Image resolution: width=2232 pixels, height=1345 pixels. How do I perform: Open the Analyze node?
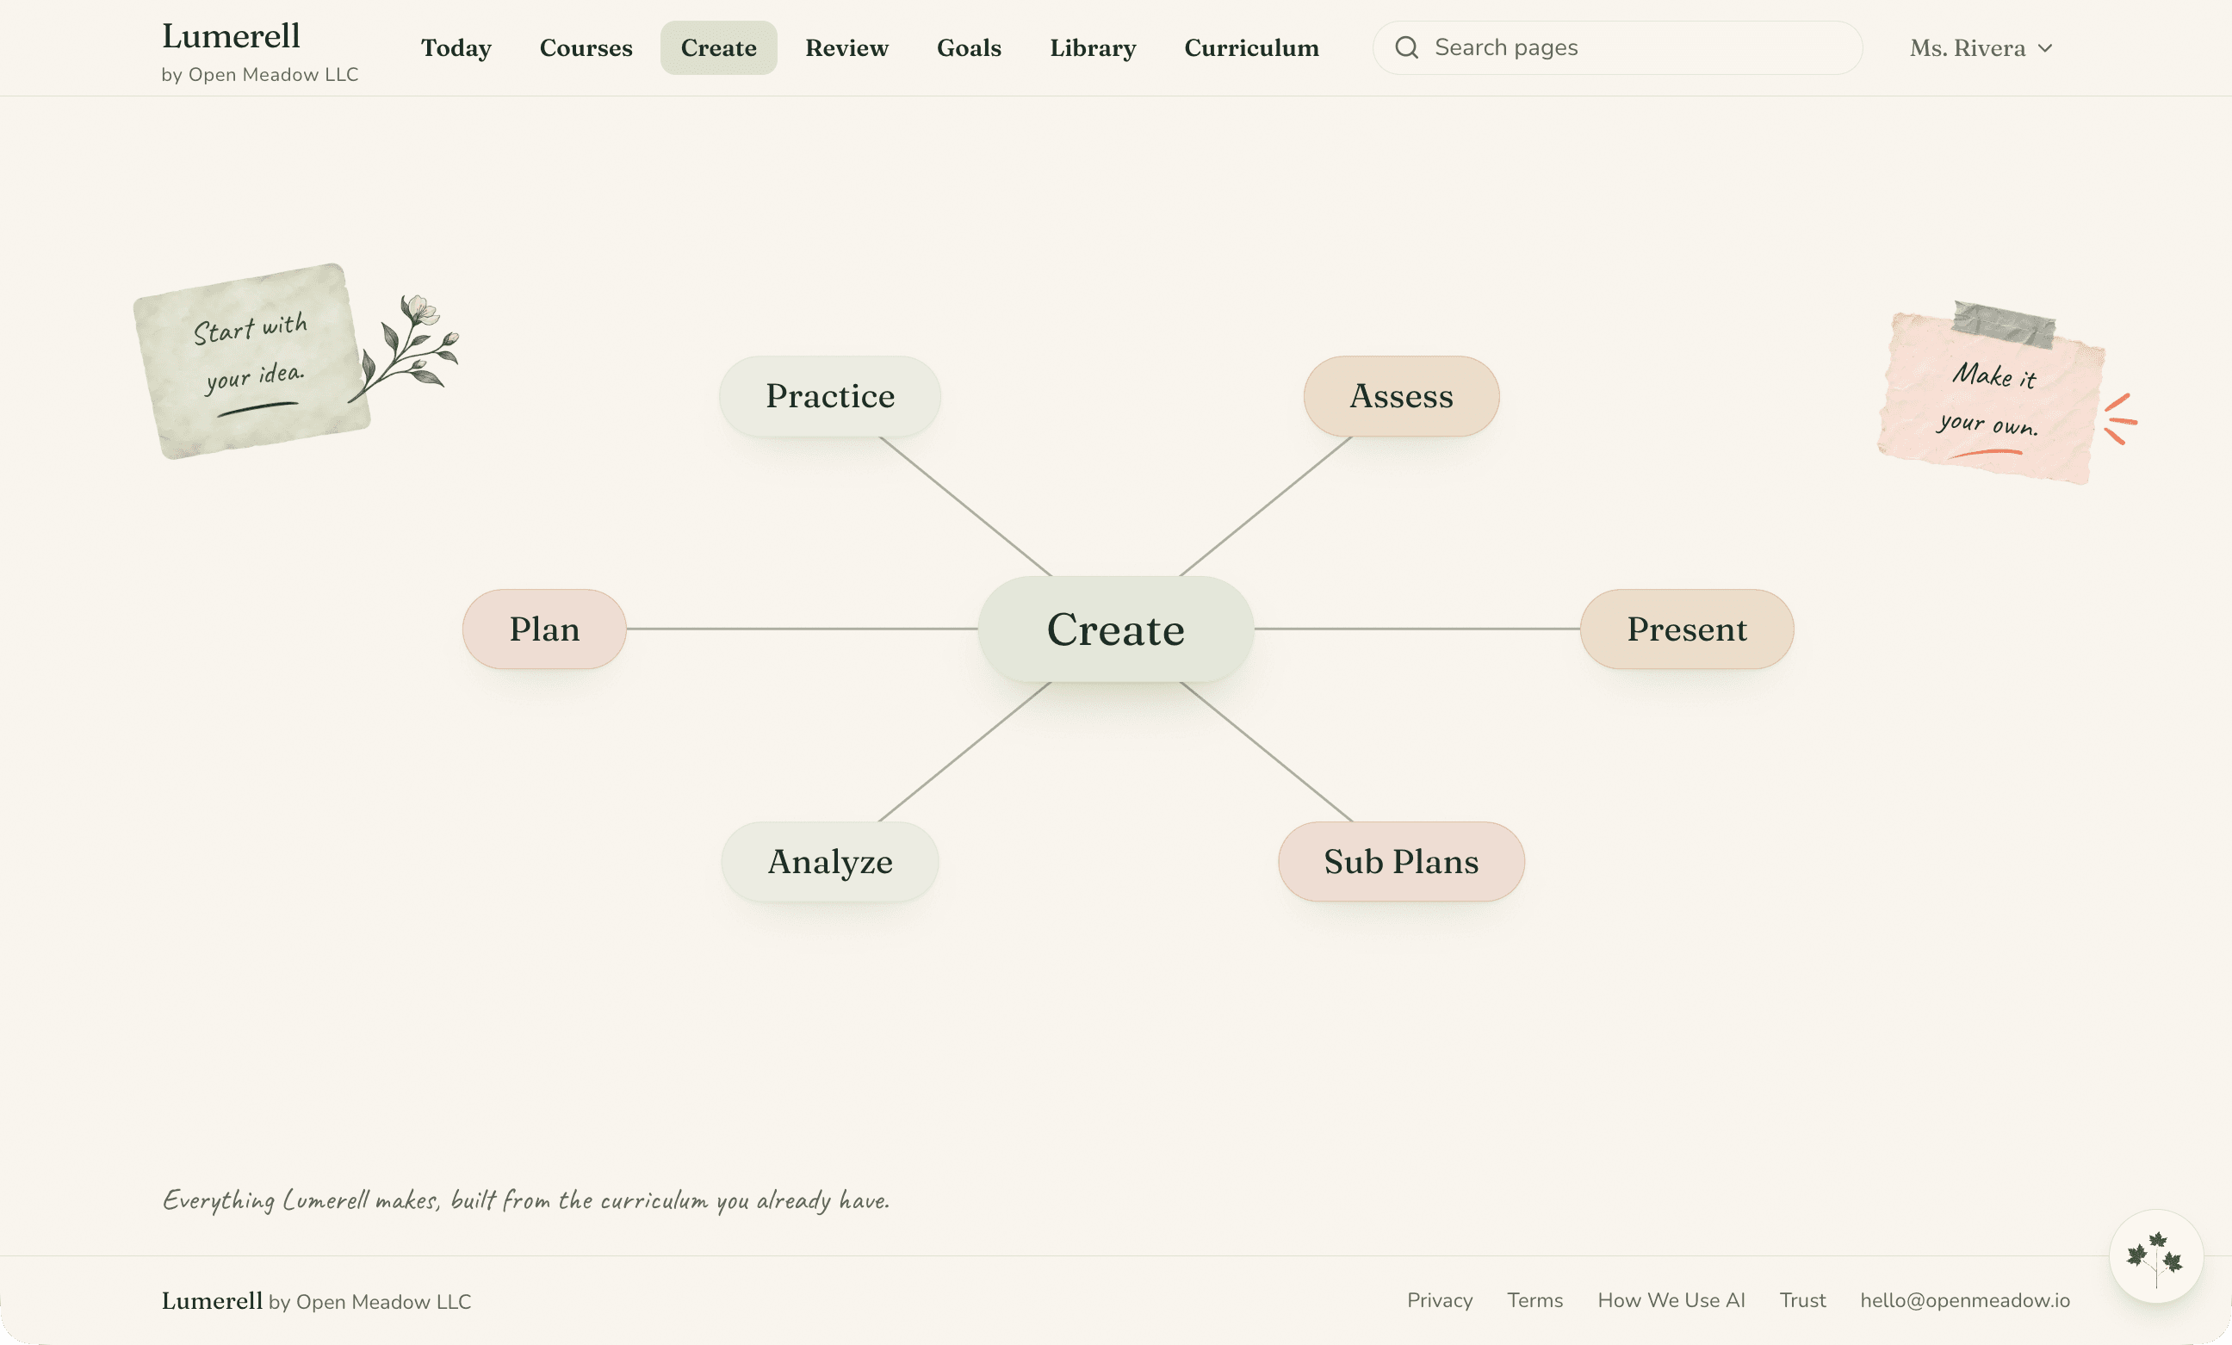pyautogui.click(x=830, y=861)
